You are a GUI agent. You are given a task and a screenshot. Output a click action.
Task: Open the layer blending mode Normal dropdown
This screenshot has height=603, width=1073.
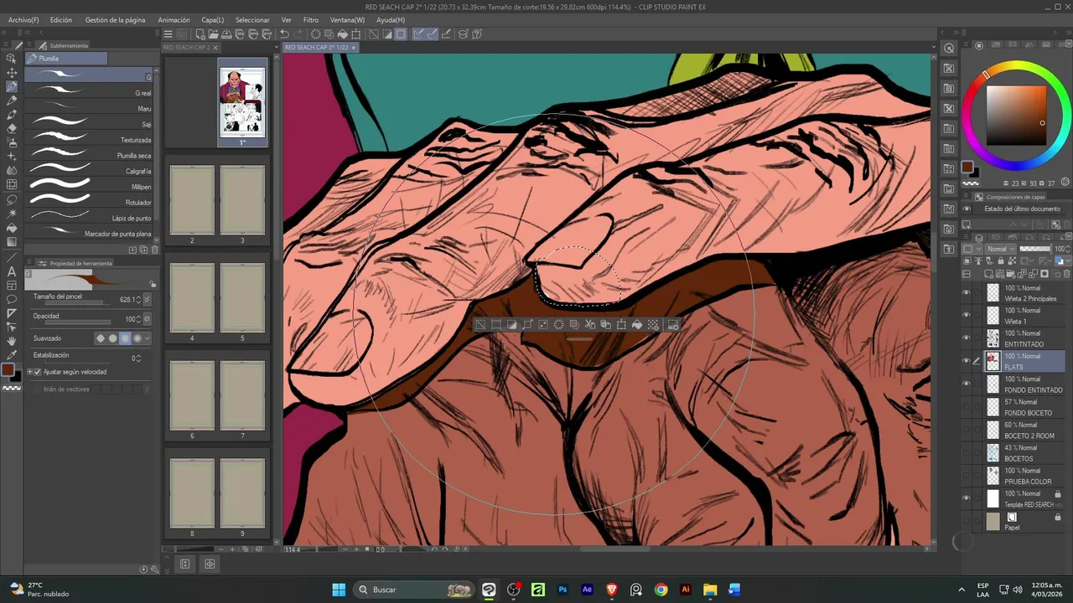pos(1000,249)
